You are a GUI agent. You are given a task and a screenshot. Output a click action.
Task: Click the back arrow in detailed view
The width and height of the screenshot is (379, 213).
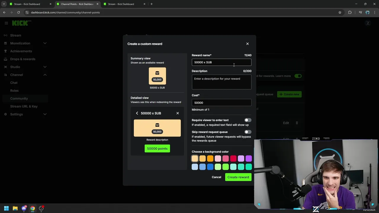click(137, 113)
